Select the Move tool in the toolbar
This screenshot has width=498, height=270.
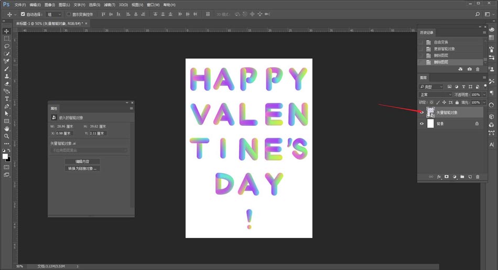point(7,31)
